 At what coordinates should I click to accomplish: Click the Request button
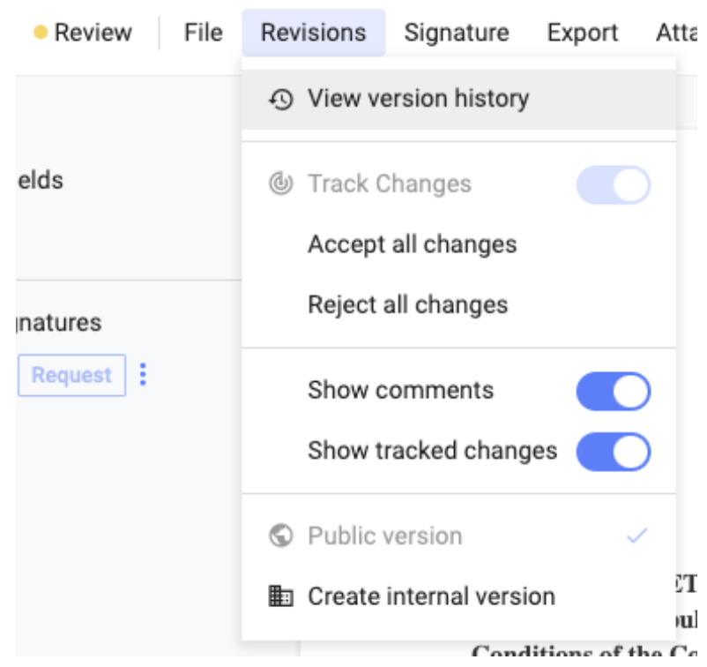[x=71, y=375]
